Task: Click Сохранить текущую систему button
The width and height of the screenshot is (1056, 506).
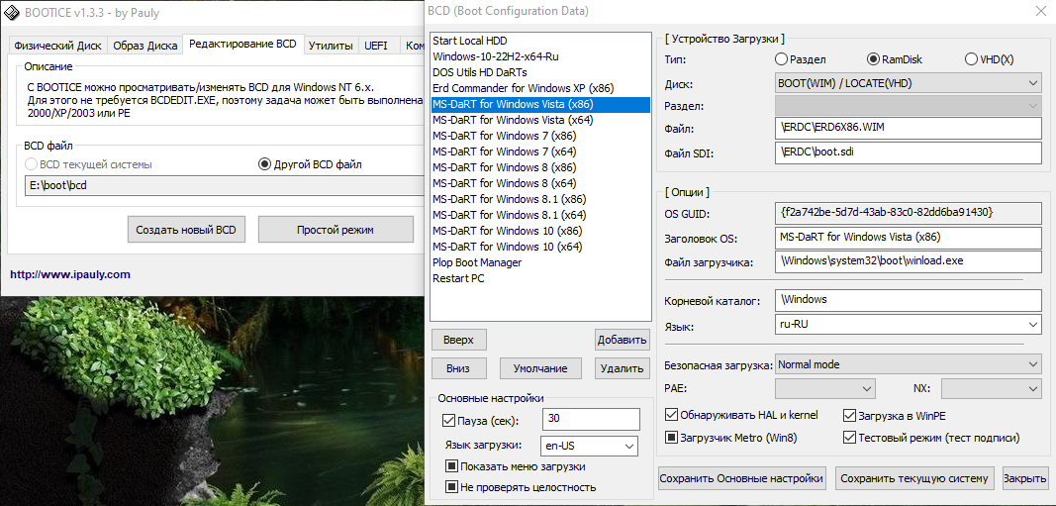Action: [914, 478]
